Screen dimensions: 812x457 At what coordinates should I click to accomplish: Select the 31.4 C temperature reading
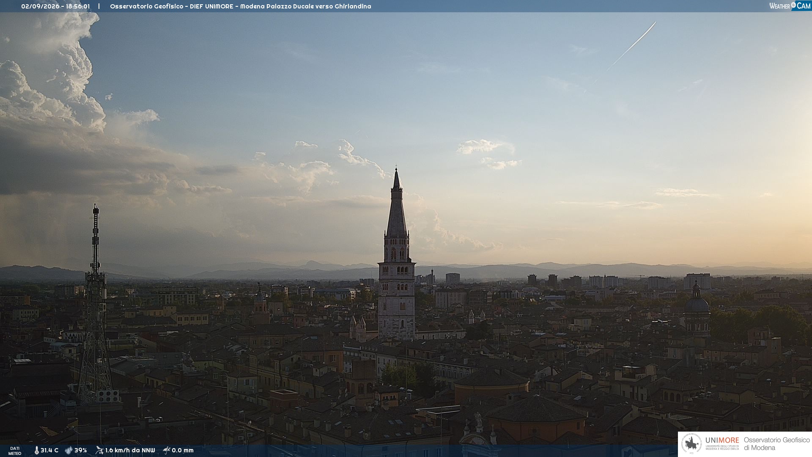click(x=49, y=450)
